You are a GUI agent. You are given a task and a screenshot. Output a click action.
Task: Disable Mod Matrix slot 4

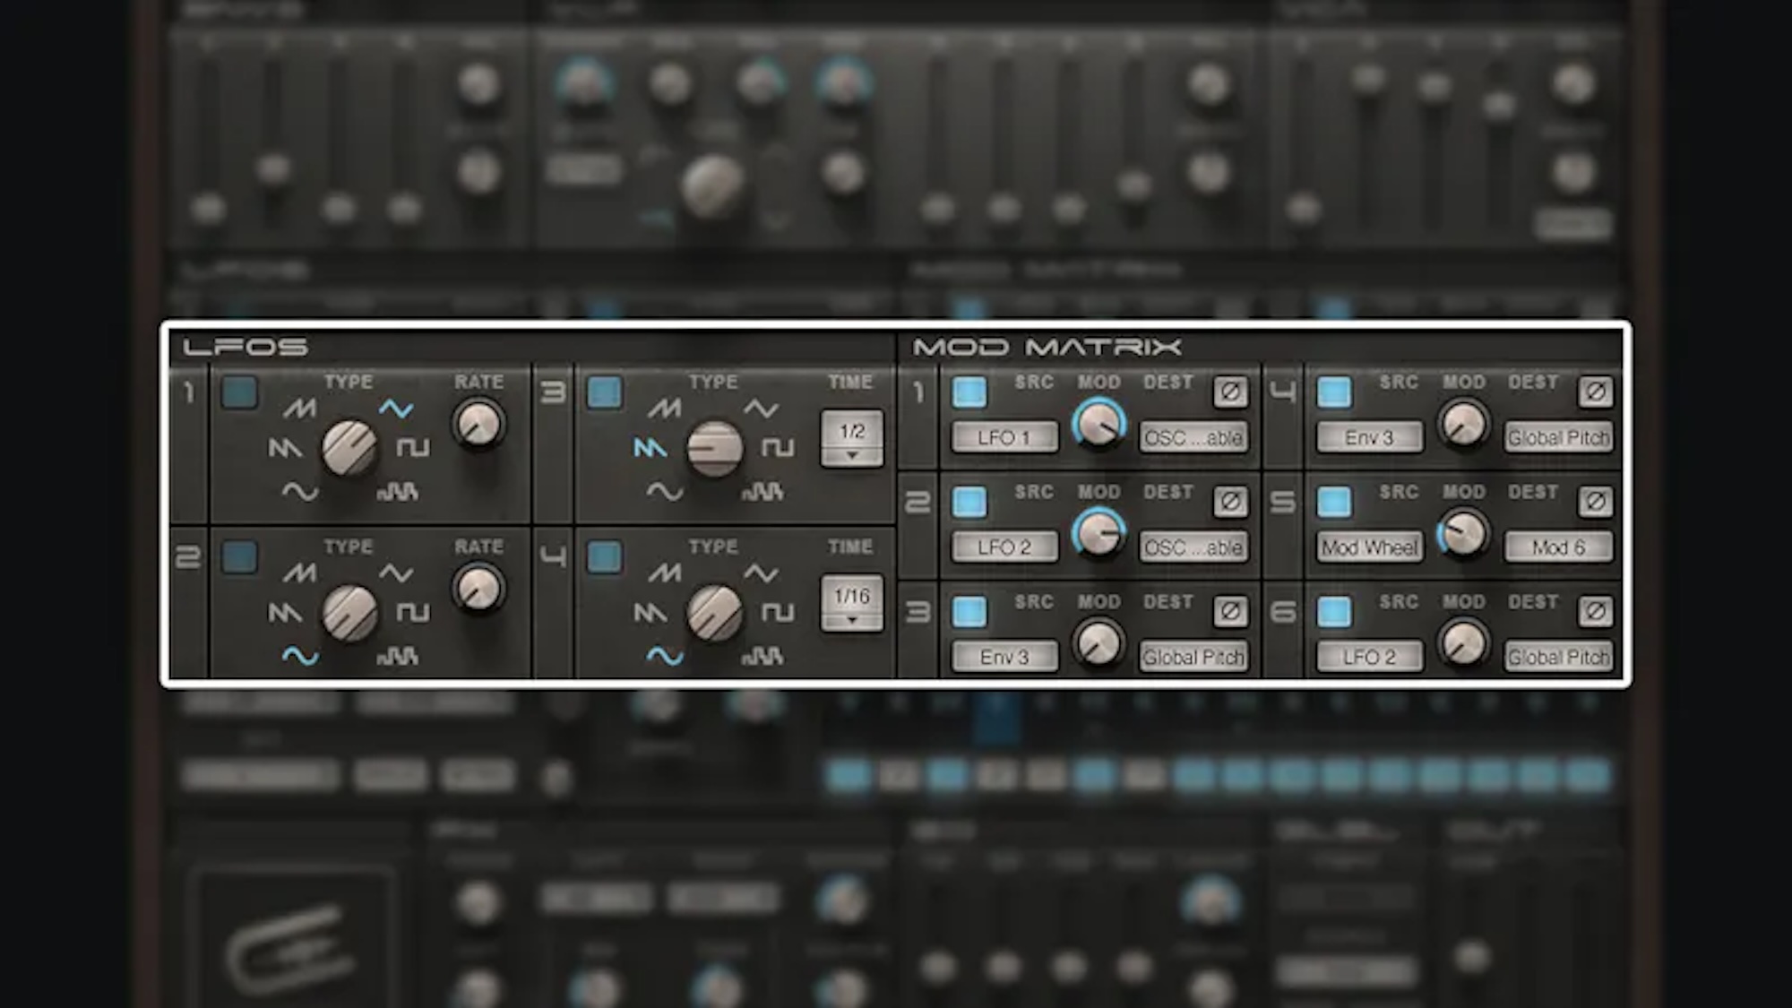click(x=1334, y=392)
